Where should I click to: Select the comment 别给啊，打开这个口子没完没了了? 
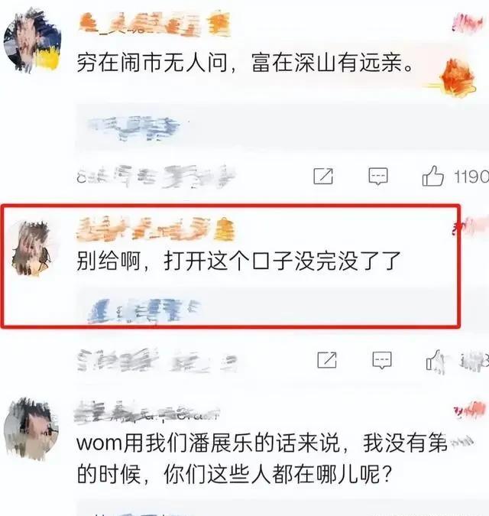coord(238,261)
